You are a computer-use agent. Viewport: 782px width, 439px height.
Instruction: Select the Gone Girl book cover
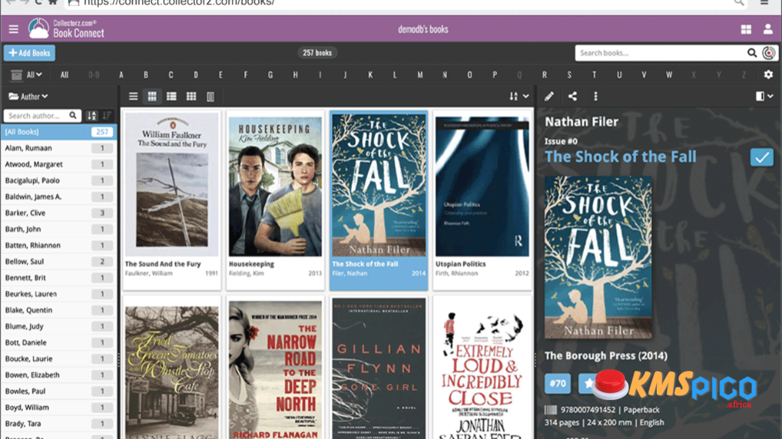(379, 368)
